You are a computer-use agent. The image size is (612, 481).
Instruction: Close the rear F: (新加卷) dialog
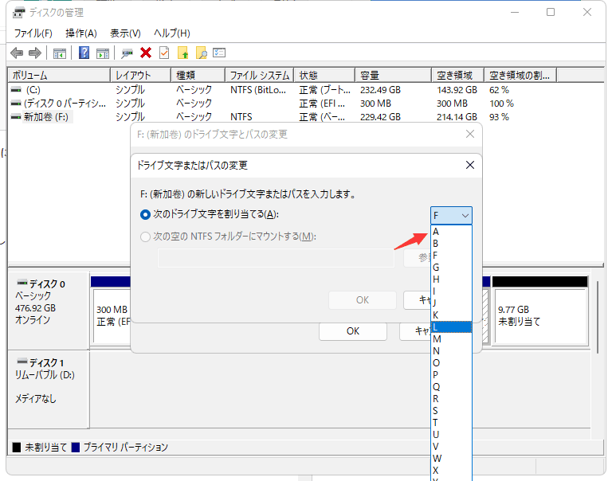[x=470, y=135]
